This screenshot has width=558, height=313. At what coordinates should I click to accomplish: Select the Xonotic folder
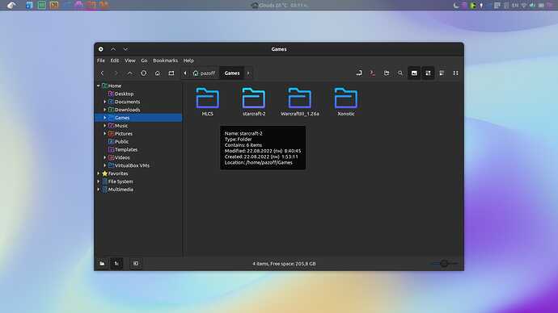(345, 102)
